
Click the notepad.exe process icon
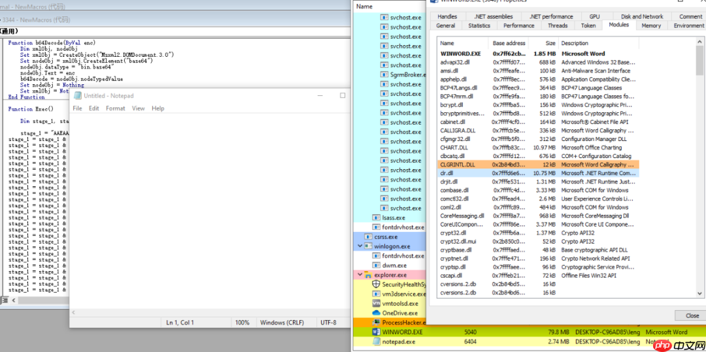pos(376,342)
